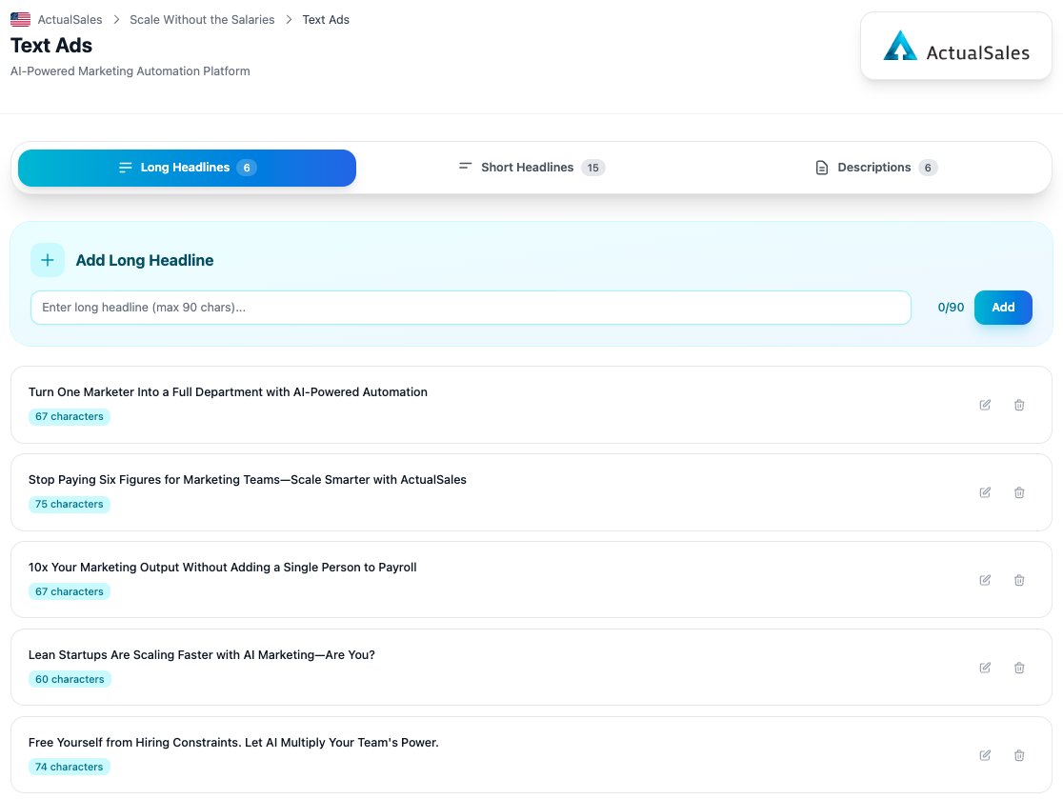The height and width of the screenshot is (799, 1063).
Task: Click the edit pencil icon for the first headline
Action: point(985,405)
